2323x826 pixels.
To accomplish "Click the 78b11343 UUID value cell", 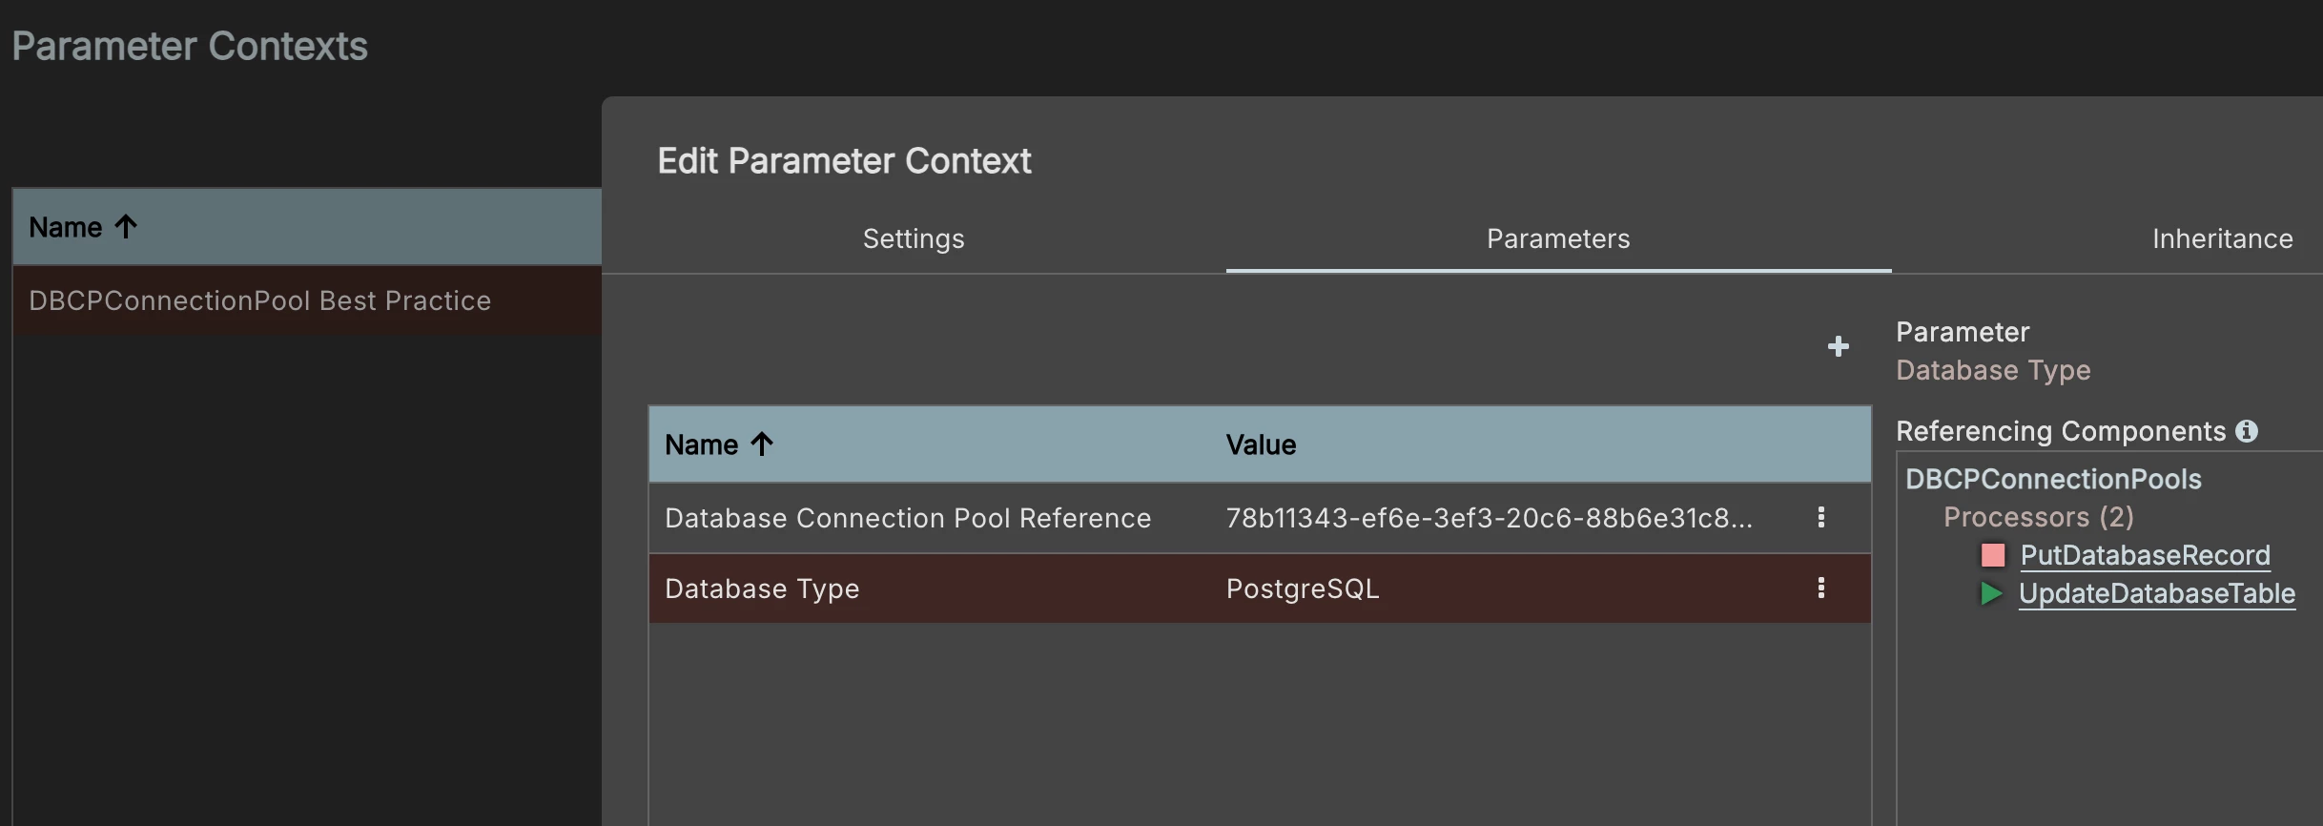I will [x=1489, y=518].
